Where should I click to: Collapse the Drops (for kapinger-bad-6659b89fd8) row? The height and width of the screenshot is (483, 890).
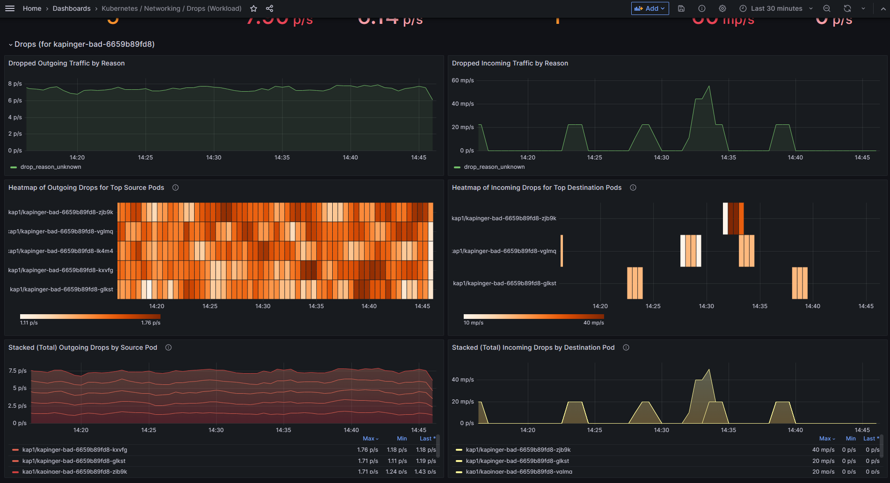[82, 44]
